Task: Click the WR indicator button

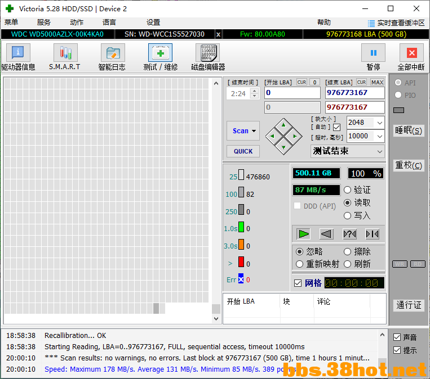Action: click(x=400, y=264)
